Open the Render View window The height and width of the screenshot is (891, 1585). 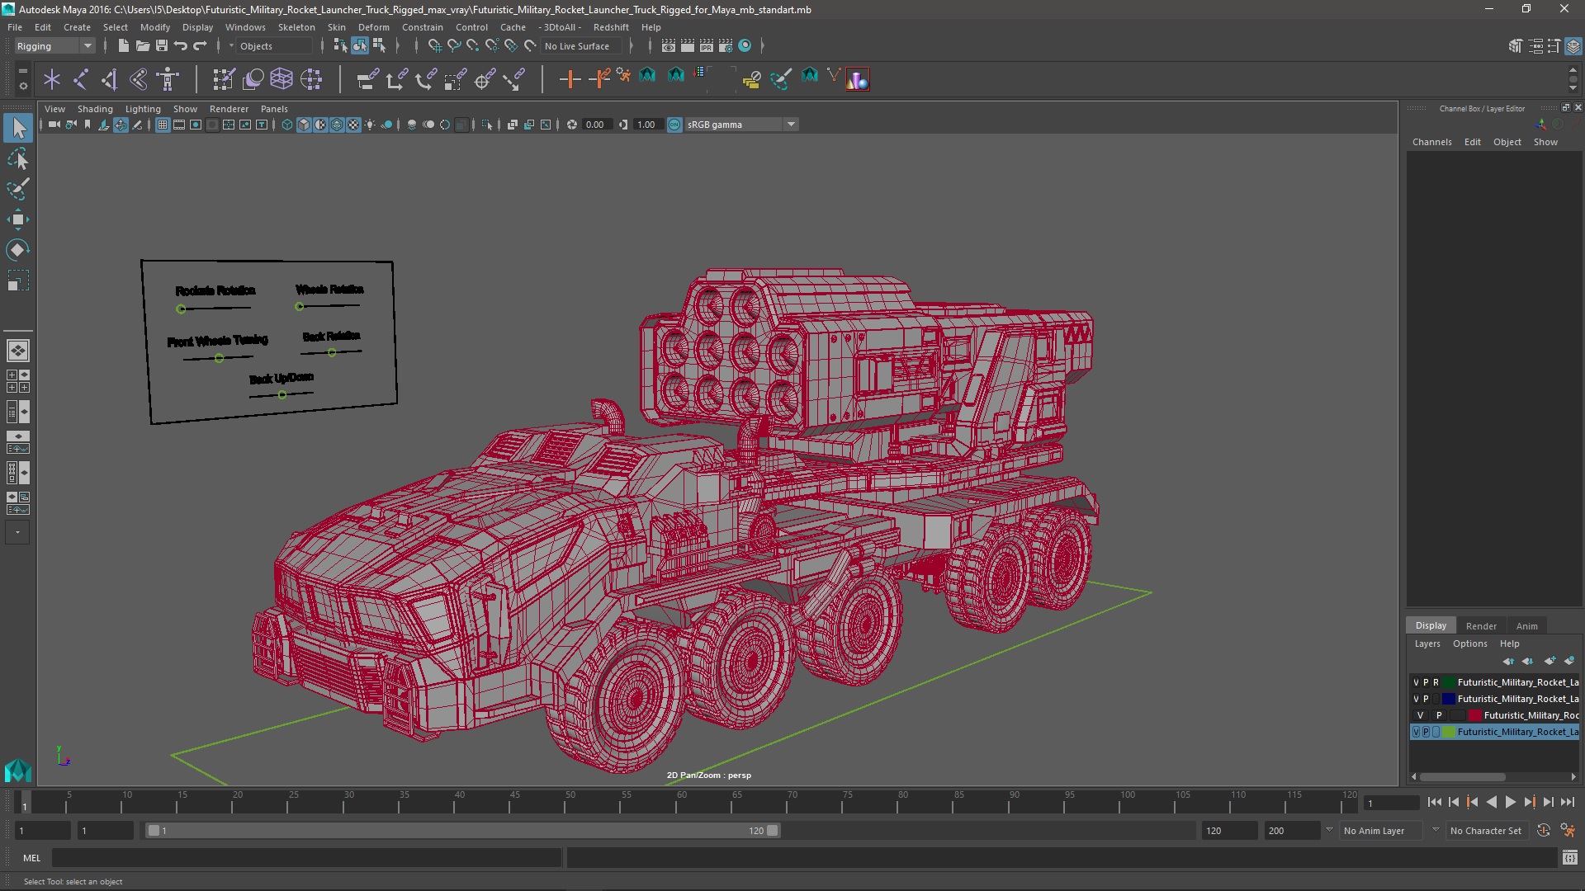(669, 46)
